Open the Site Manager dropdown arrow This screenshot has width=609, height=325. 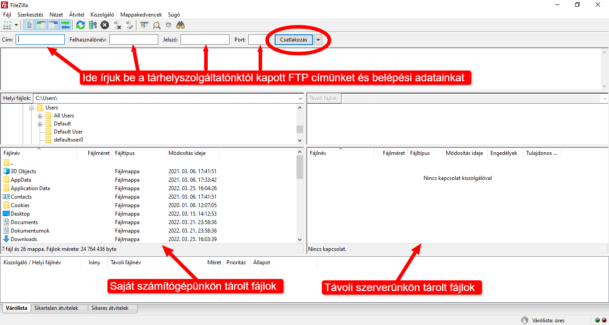16,25
